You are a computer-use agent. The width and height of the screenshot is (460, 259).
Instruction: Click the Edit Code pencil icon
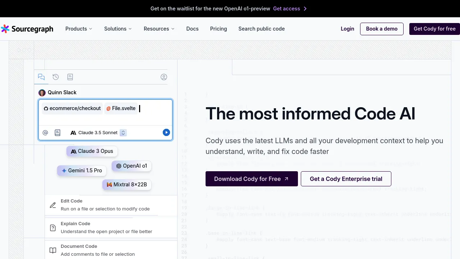53,205
